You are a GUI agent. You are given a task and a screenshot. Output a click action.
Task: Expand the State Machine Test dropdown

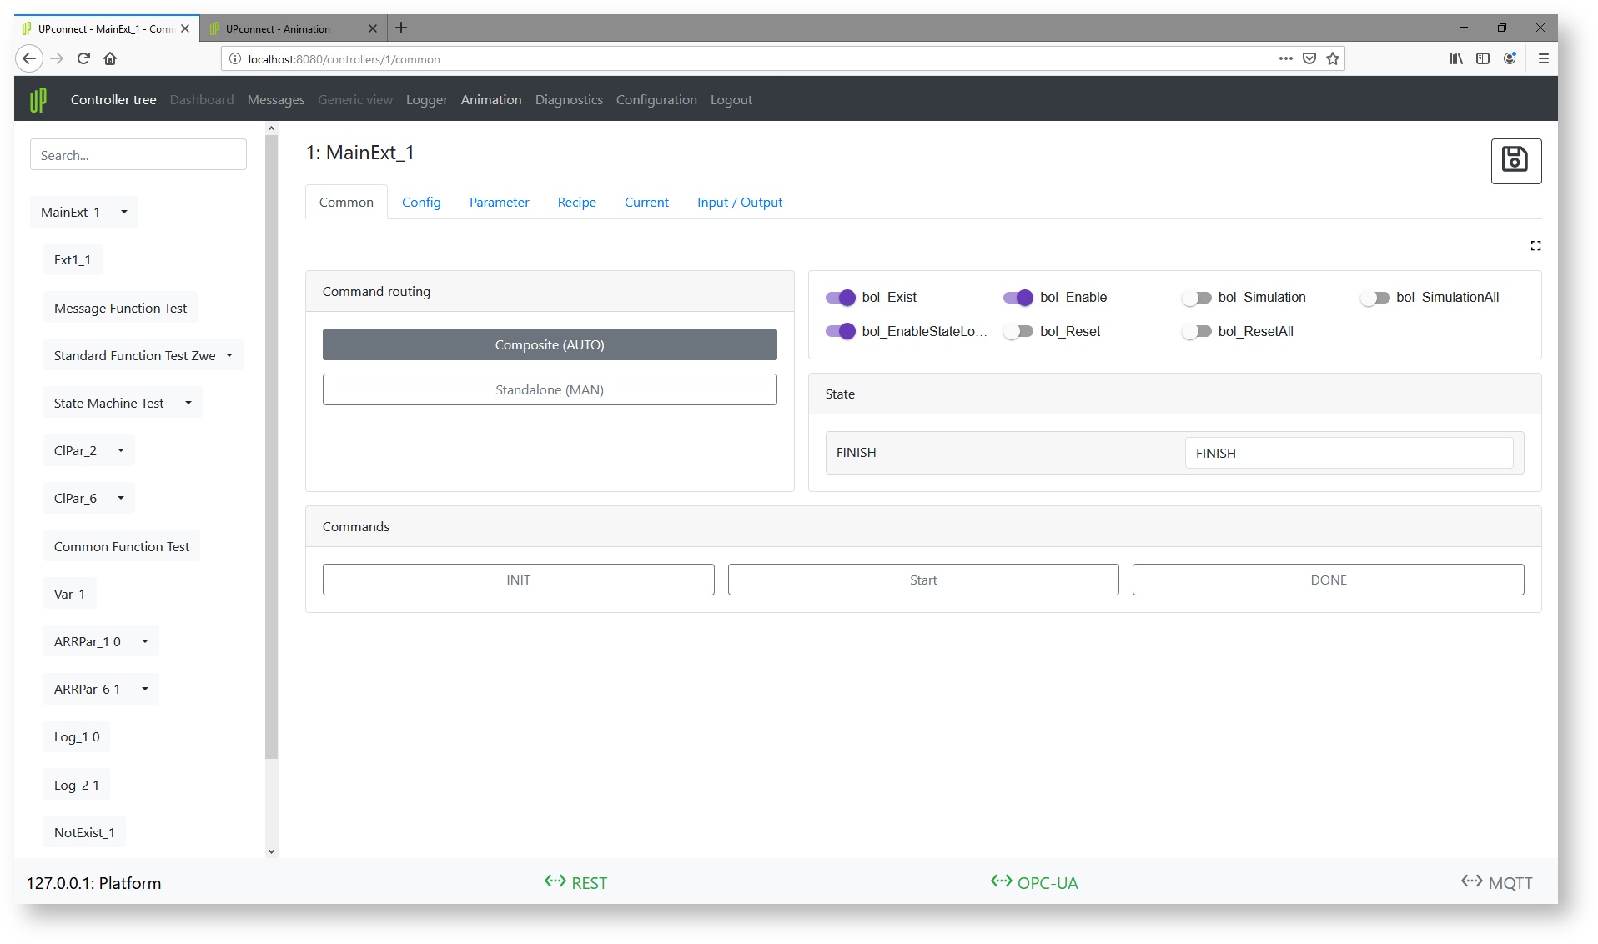tap(188, 404)
